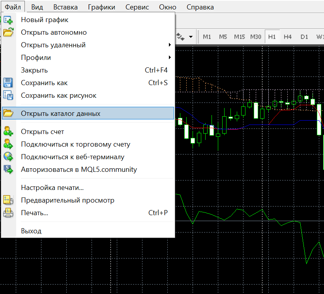Image resolution: width=324 pixels, height=294 pixels.
Task: Click the connect to trade account icon
Action: point(8,144)
